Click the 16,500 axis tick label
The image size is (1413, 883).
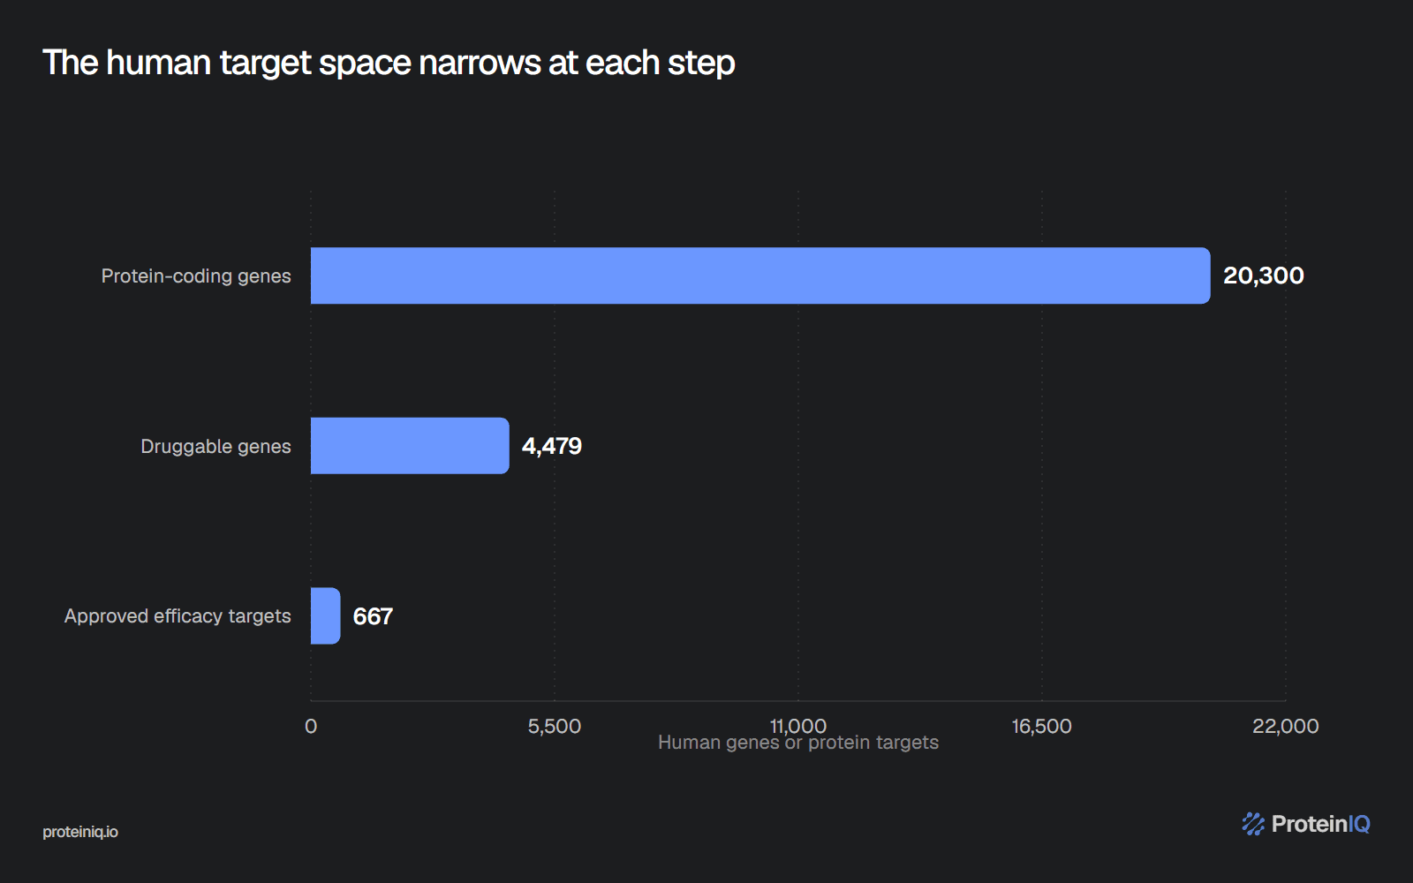click(1042, 726)
